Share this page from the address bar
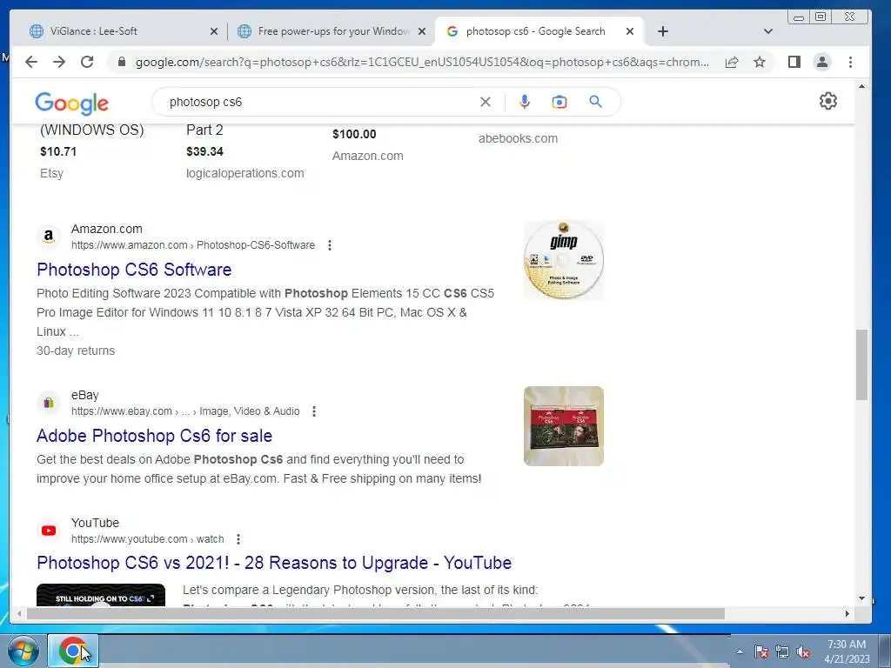891x668 pixels. [x=732, y=62]
